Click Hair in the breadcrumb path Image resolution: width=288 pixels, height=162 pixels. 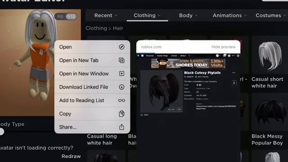click(118, 28)
